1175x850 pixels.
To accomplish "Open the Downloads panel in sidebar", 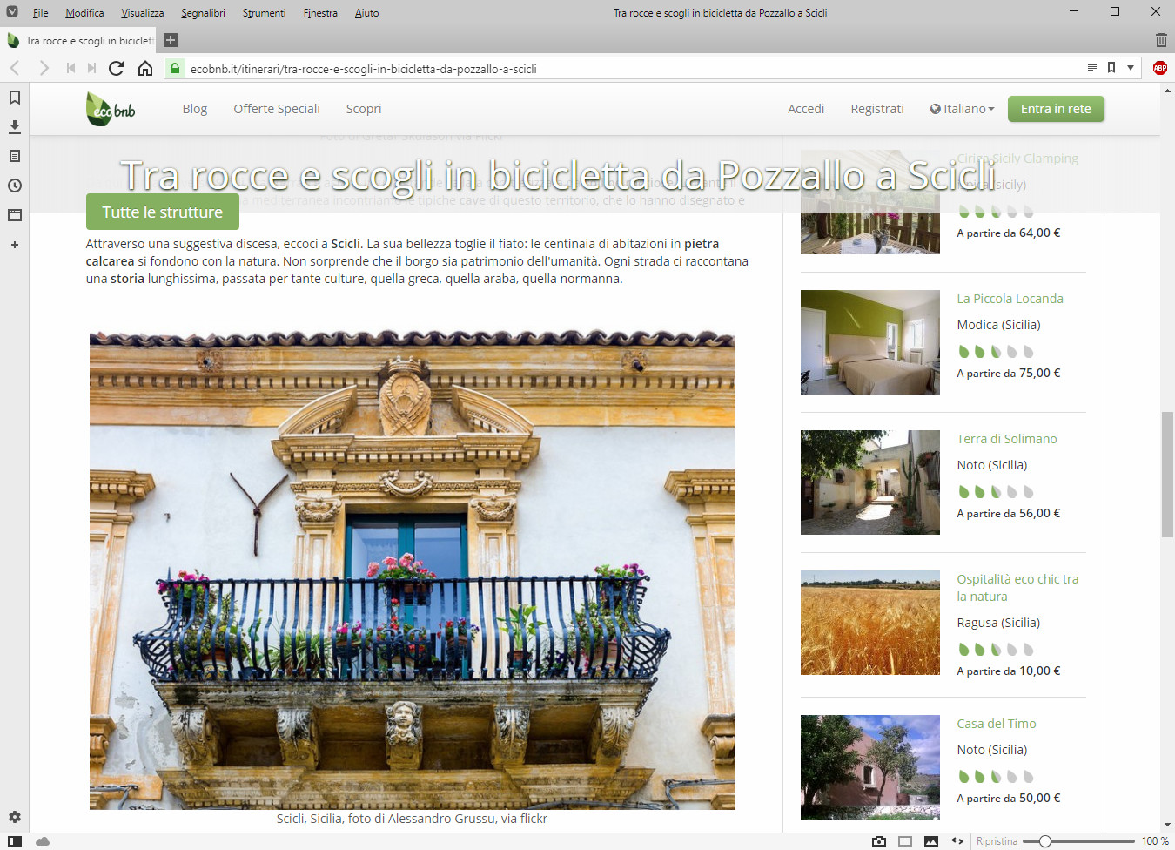I will click(x=15, y=127).
